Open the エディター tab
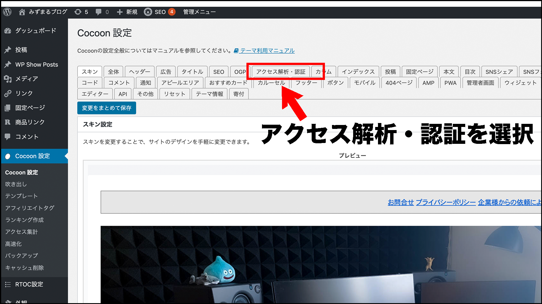The width and height of the screenshot is (542, 304). pos(95,94)
